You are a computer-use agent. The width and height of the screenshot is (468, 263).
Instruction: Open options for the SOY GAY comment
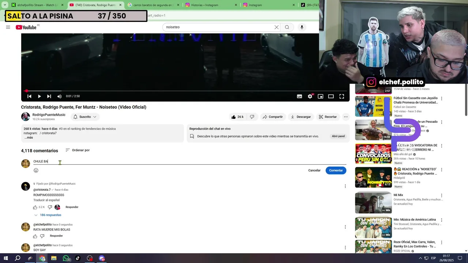[x=345, y=248]
